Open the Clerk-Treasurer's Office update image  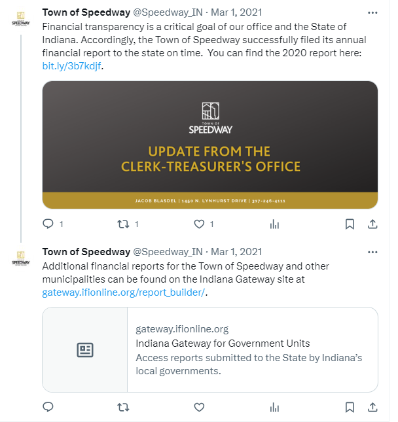pos(210,145)
